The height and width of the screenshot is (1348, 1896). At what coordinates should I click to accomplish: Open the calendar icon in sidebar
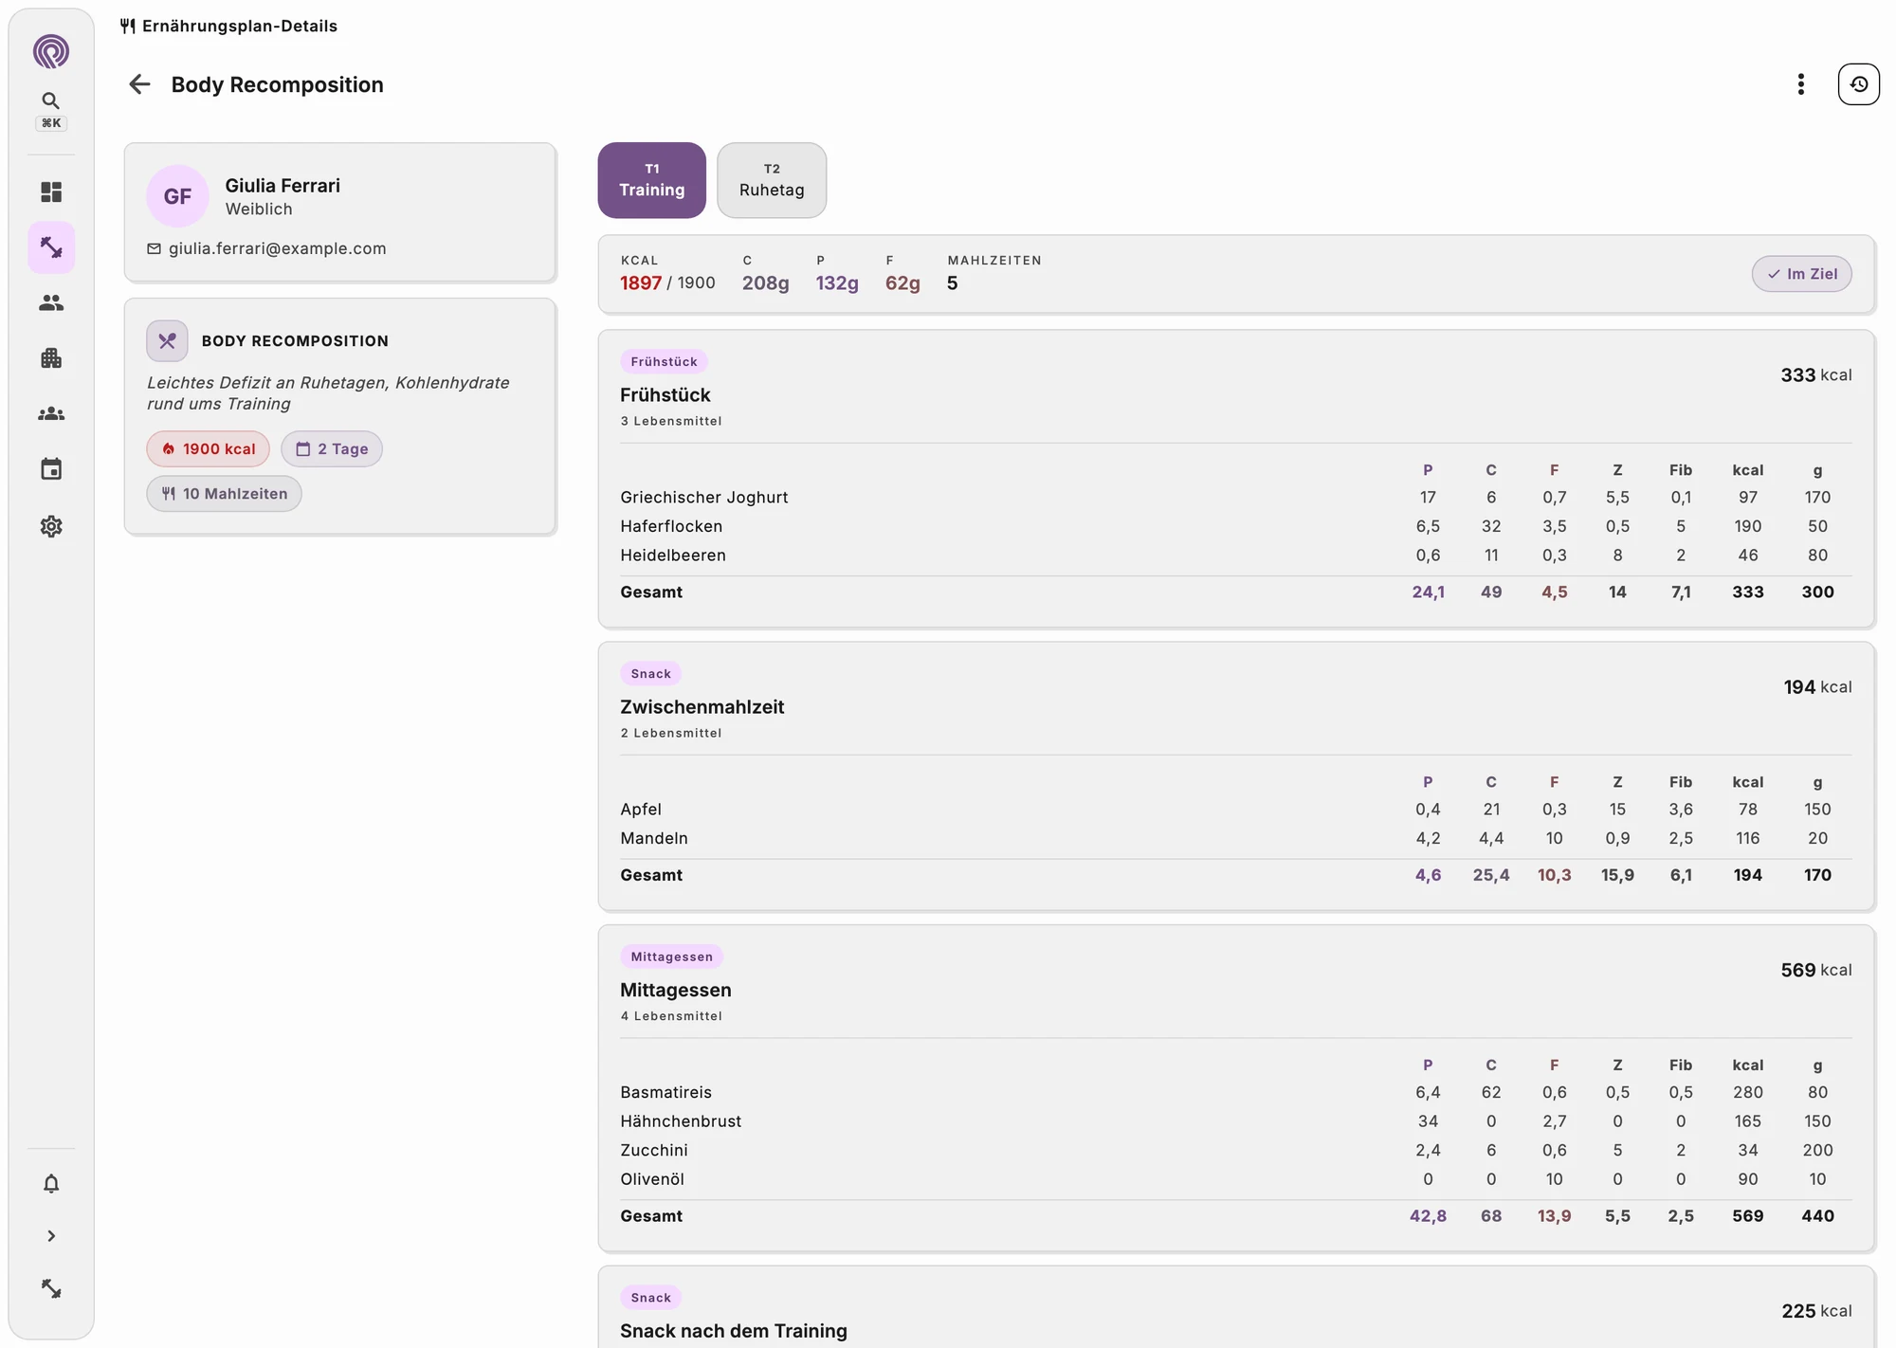point(51,469)
